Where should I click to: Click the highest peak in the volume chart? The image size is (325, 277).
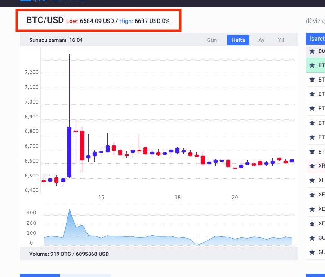[x=69, y=210]
